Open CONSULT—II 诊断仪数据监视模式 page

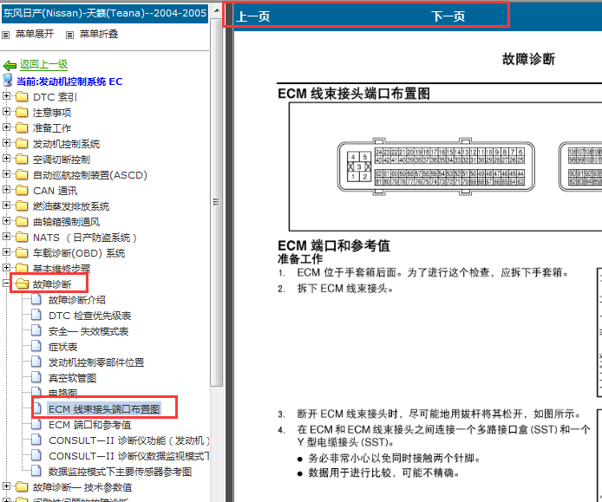(129, 456)
